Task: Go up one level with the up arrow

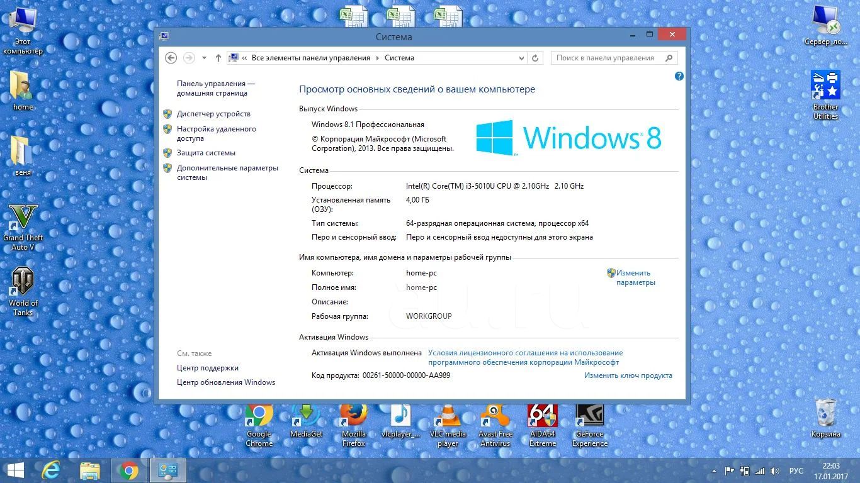Action: click(x=218, y=58)
